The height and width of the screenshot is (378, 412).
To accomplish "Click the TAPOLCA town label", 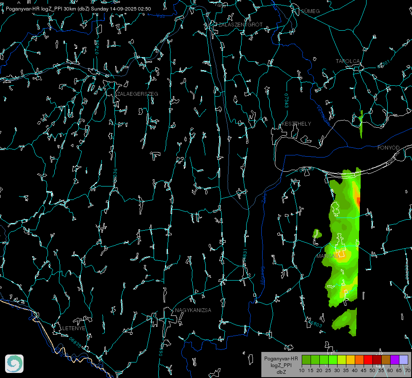I will point(348,61).
